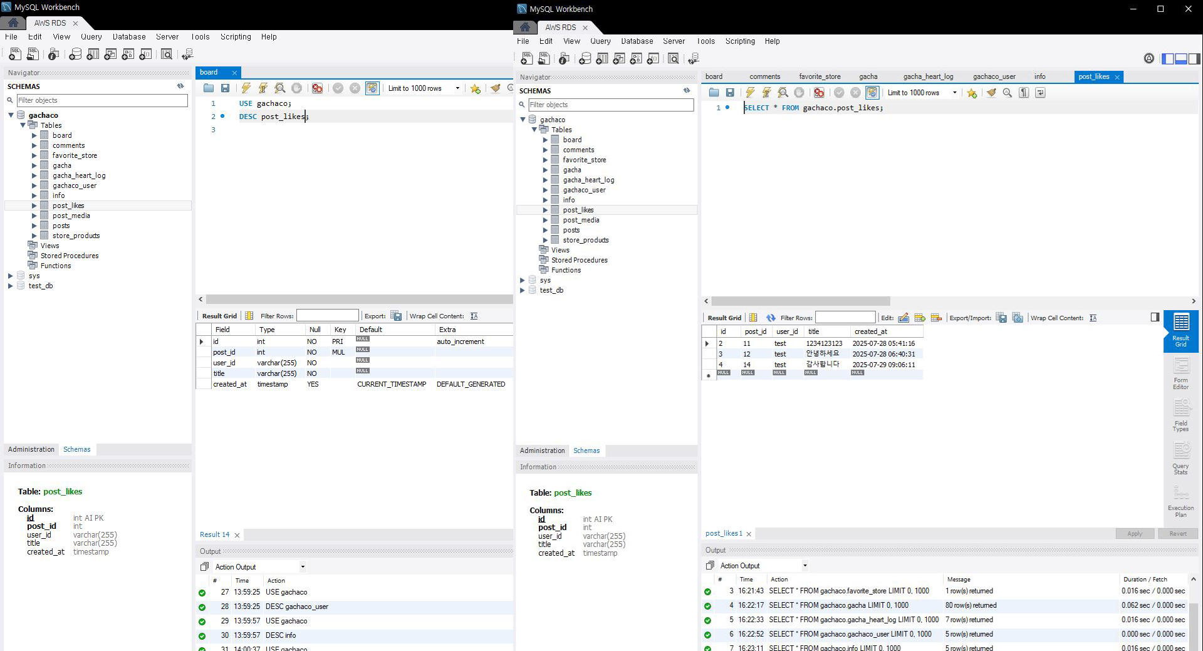Open Execution Plan side panel icon
This screenshot has width=1203, height=651.
(1180, 501)
